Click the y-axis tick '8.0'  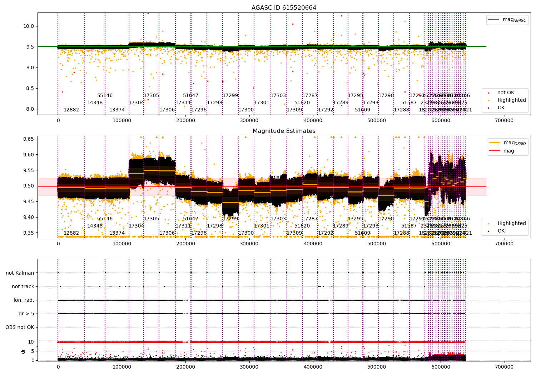click(x=30, y=109)
